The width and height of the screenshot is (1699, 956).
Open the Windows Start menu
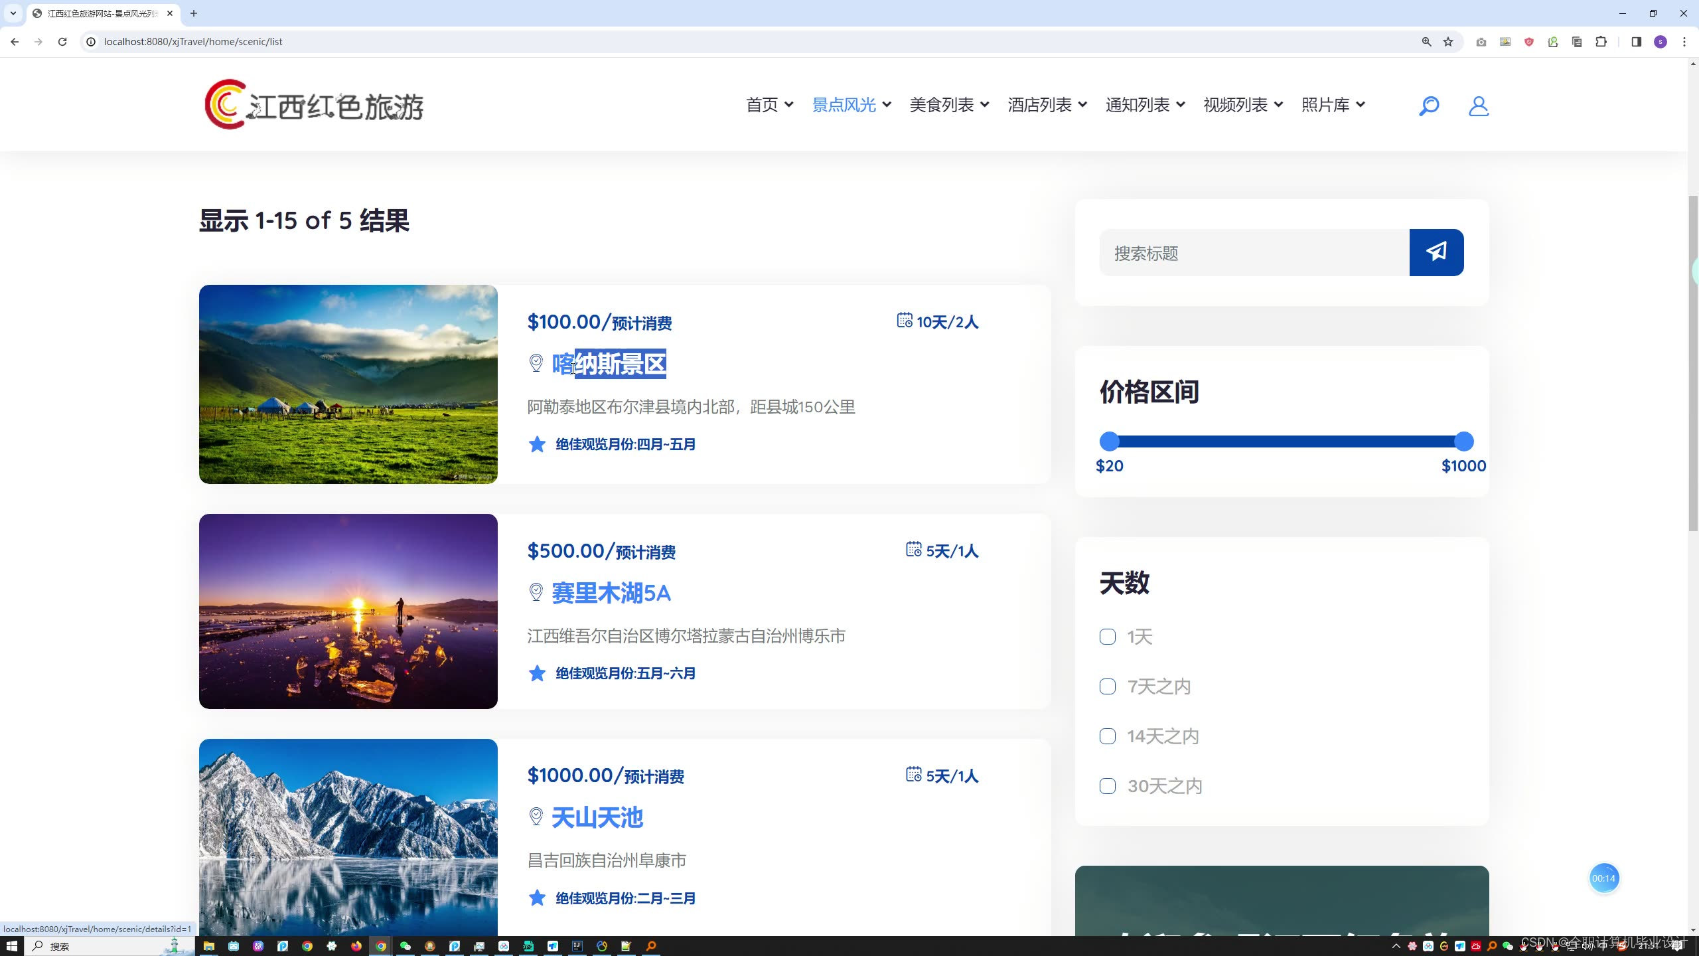[11, 946]
